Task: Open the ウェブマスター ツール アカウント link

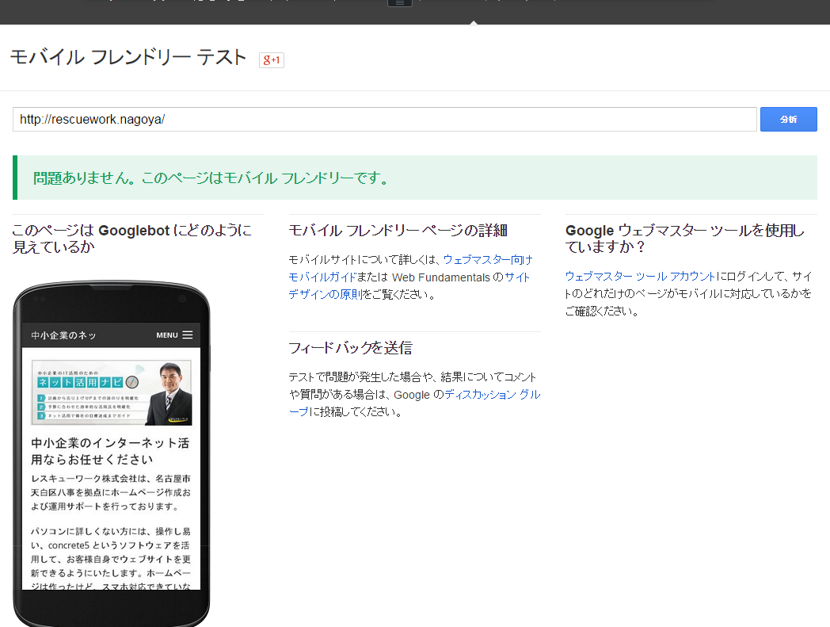Action: [x=641, y=276]
